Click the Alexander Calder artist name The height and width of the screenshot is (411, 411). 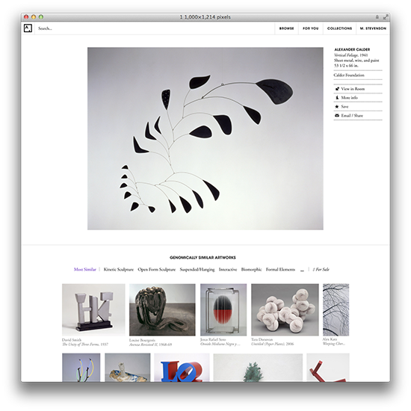coord(352,49)
